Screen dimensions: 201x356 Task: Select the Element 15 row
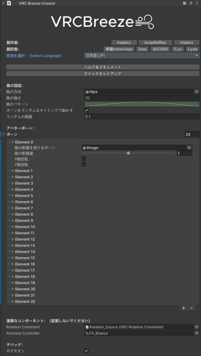pos(103,258)
